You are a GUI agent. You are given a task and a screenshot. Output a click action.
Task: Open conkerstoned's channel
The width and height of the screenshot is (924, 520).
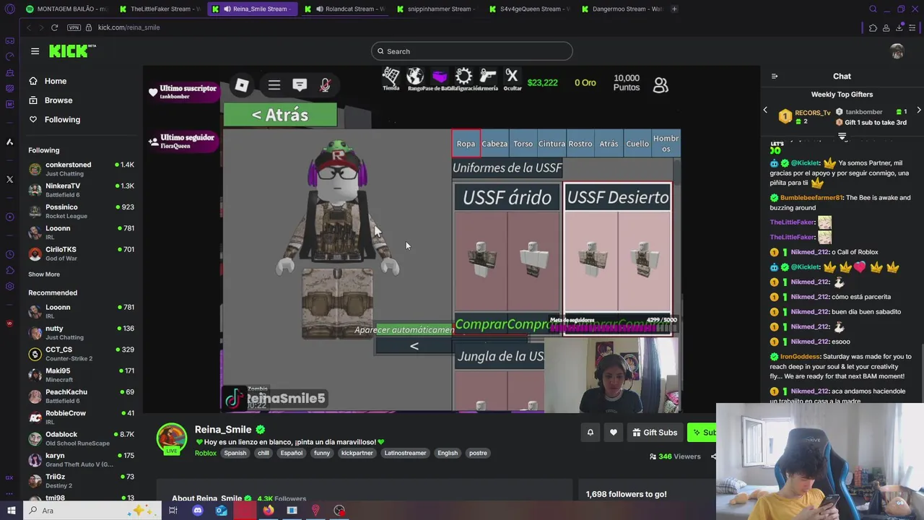click(x=82, y=169)
